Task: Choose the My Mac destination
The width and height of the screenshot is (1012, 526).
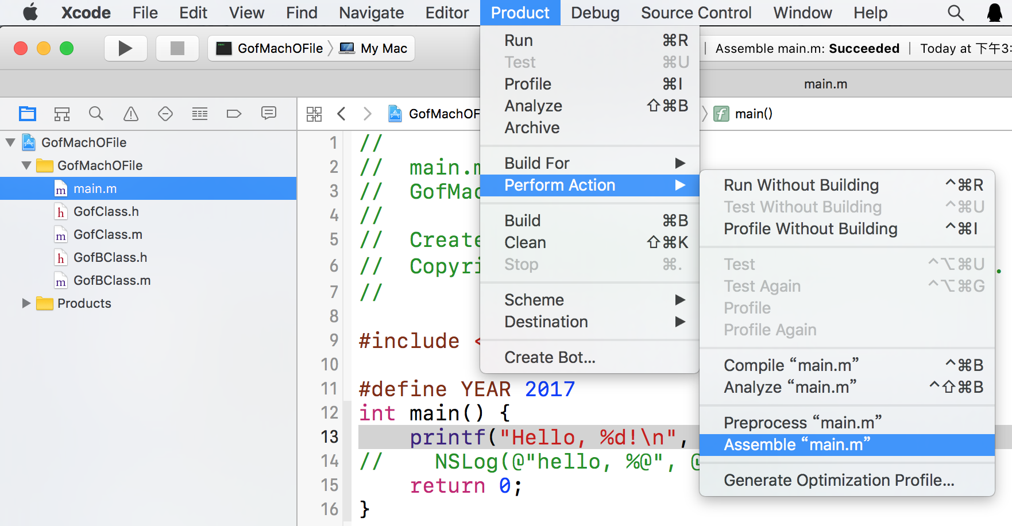Action: tap(373, 48)
